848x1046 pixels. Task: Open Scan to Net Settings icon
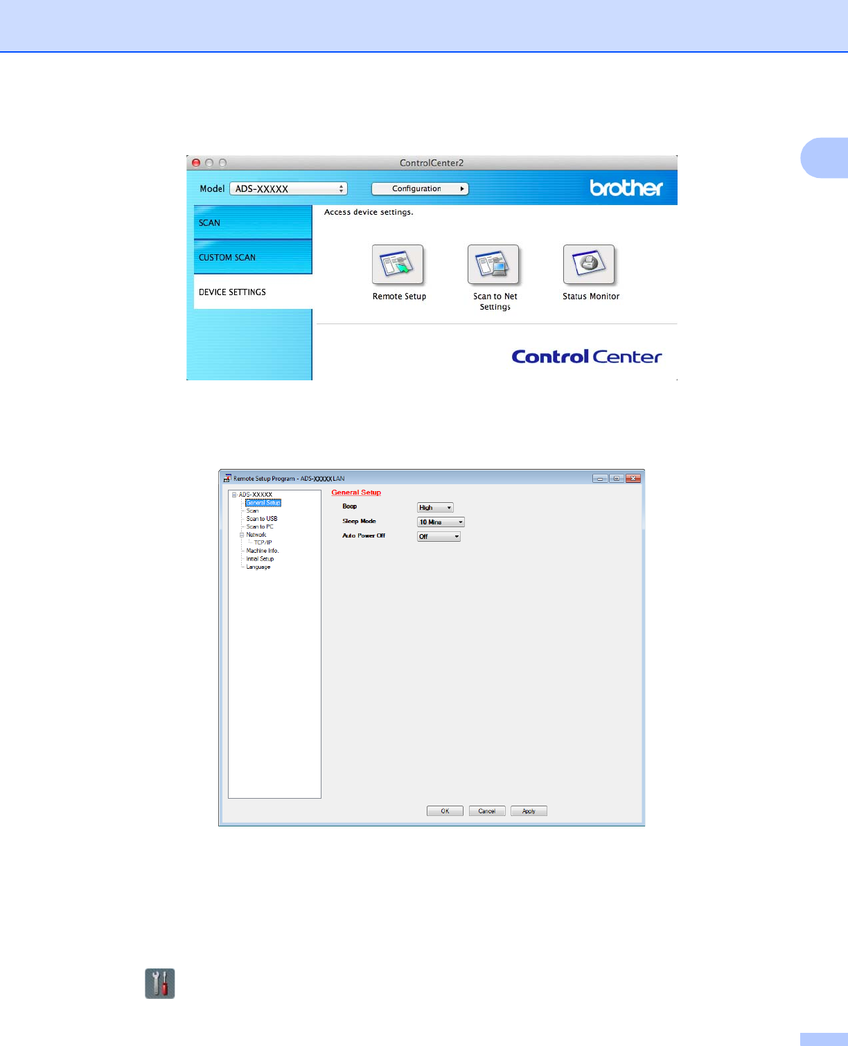click(493, 265)
